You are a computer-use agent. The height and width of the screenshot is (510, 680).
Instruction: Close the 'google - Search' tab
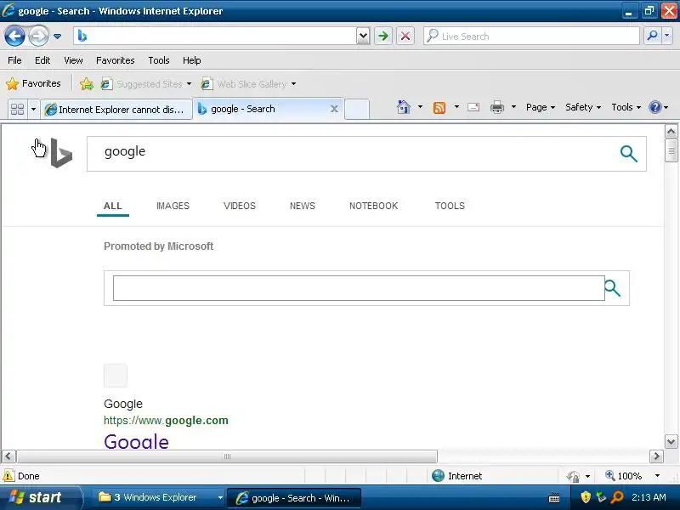pyautogui.click(x=334, y=109)
